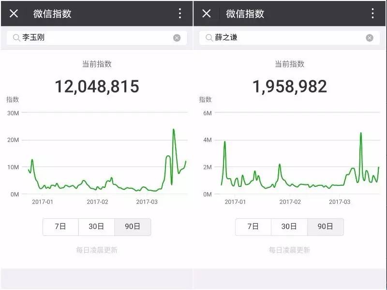This screenshot has height=290, width=387.
Task: Tap the search magnifier beside 李玉刚
Action: tap(16, 38)
